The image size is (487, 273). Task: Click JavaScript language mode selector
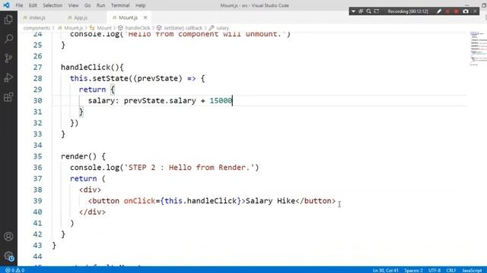(472, 270)
